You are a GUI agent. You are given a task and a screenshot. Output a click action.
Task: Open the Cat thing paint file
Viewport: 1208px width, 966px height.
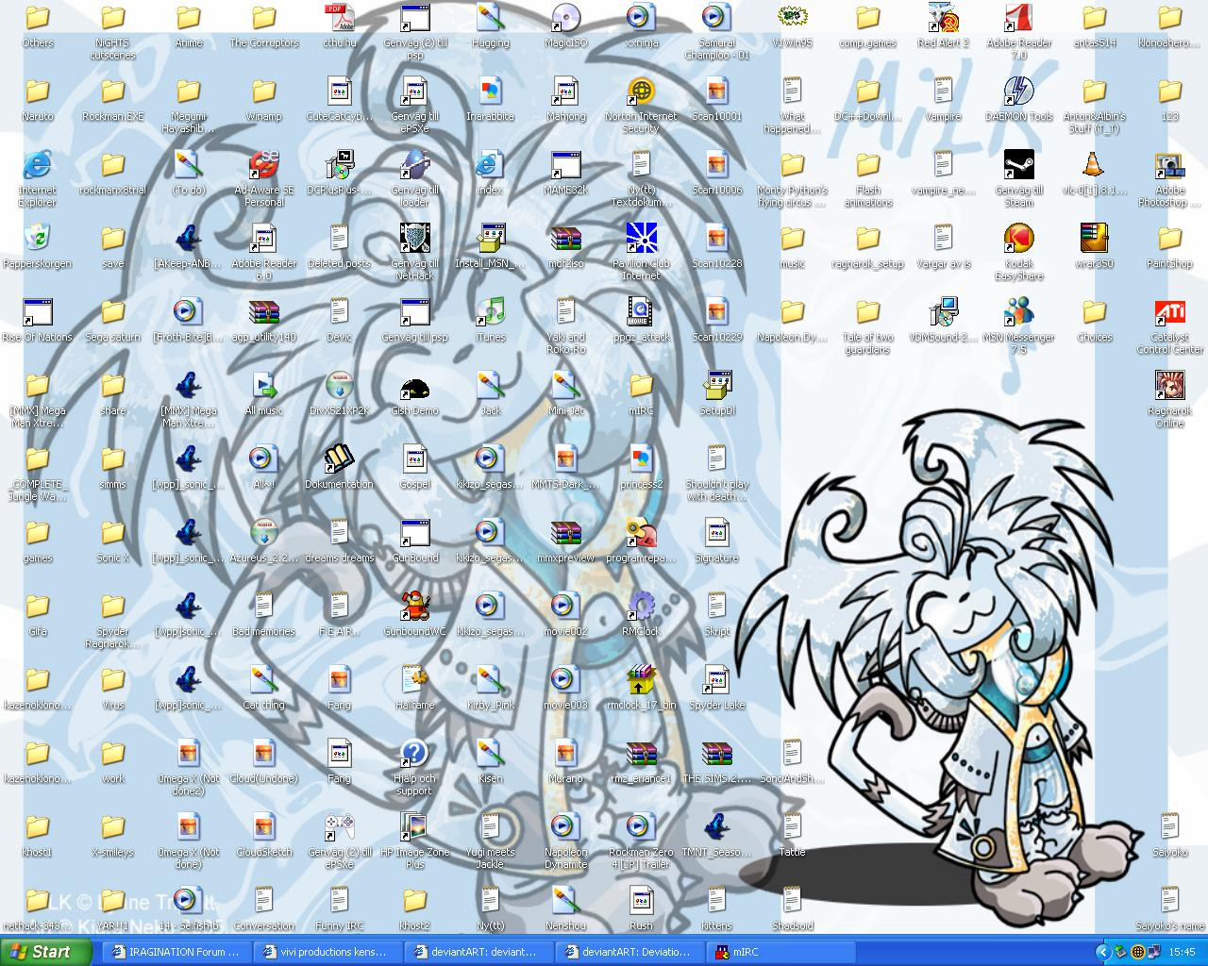click(x=263, y=680)
